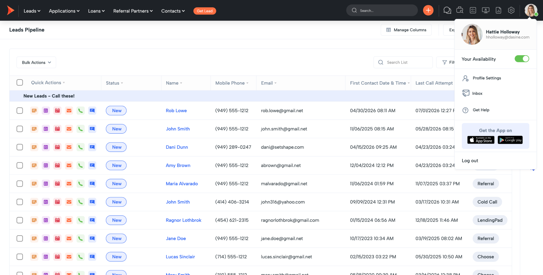Open the Leads menu in top bar
The width and height of the screenshot is (543, 275).
pyautogui.click(x=32, y=11)
